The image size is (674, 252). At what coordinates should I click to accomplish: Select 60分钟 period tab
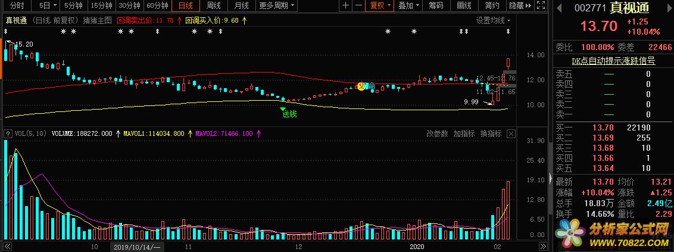(157, 5)
